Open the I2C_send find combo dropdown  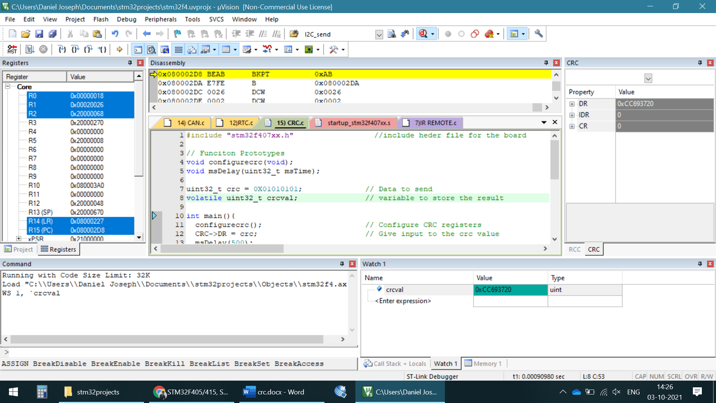point(379,35)
